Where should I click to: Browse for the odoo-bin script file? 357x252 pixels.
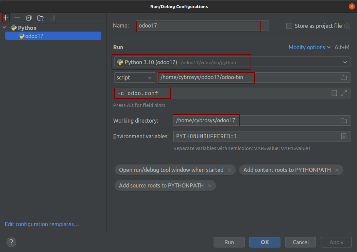pyautogui.click(x=344, y=77)
